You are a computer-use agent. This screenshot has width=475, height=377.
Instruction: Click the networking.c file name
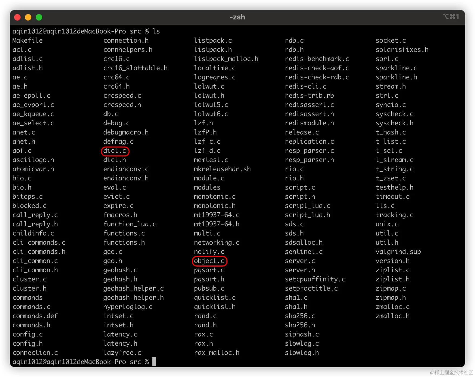coord(217,243)
